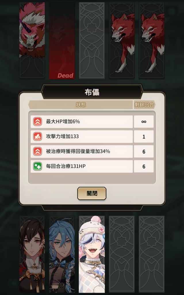Select the white-hat laughing ally card
This screenshot has height=295, width=184.
92,254
